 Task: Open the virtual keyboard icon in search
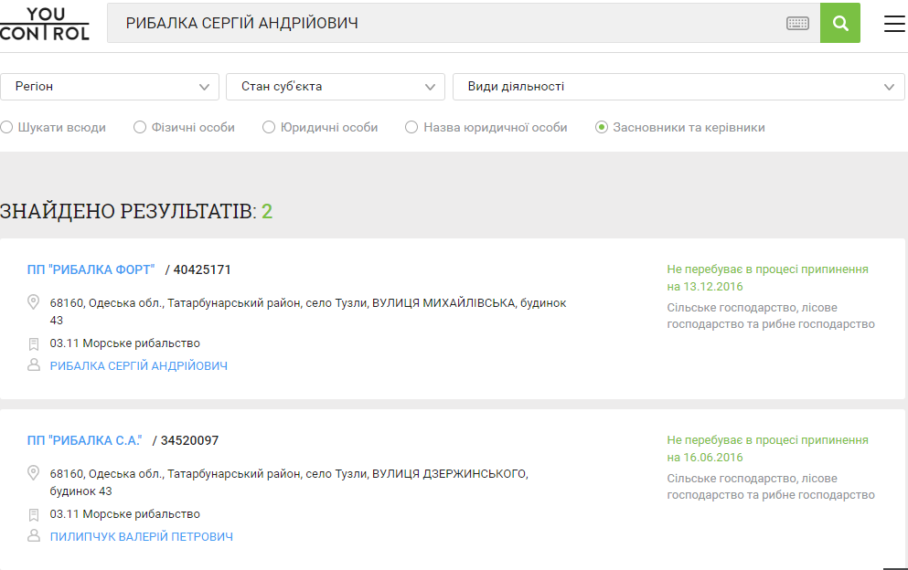coord(797,24)
